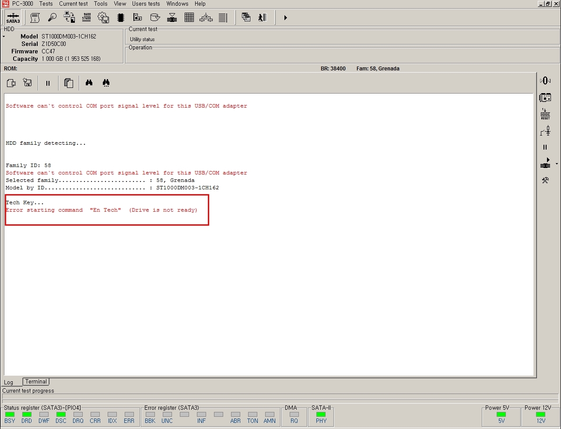
Task: Click the exit running man icon
Action: (x=263, y=17)
